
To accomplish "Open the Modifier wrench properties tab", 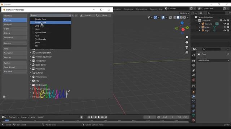I will (193, 96).
